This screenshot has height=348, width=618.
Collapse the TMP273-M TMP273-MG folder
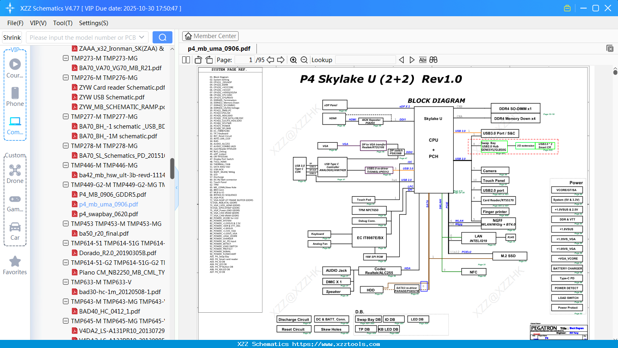click(66, 58)
